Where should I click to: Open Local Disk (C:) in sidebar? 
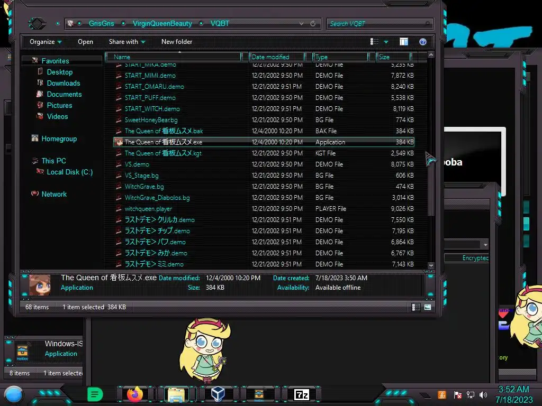tap(69, 172)
